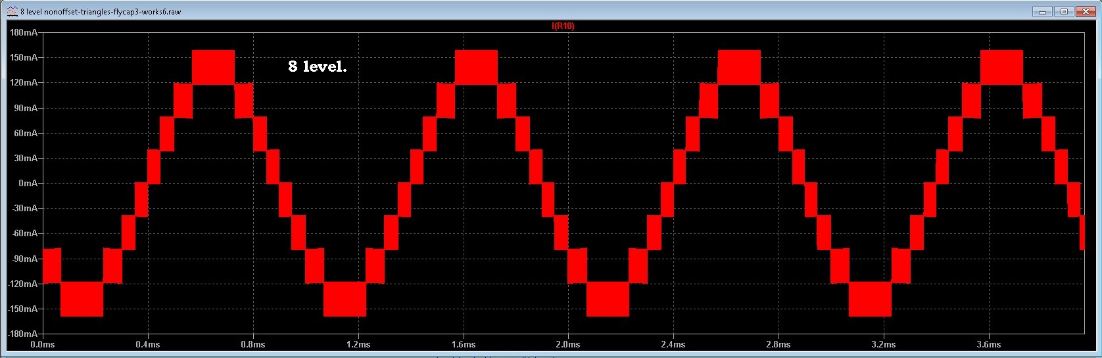The width and height of the screenshot is (1102, 358).
Task: Click the 30mA y-axis label
Action: [26, 158]
